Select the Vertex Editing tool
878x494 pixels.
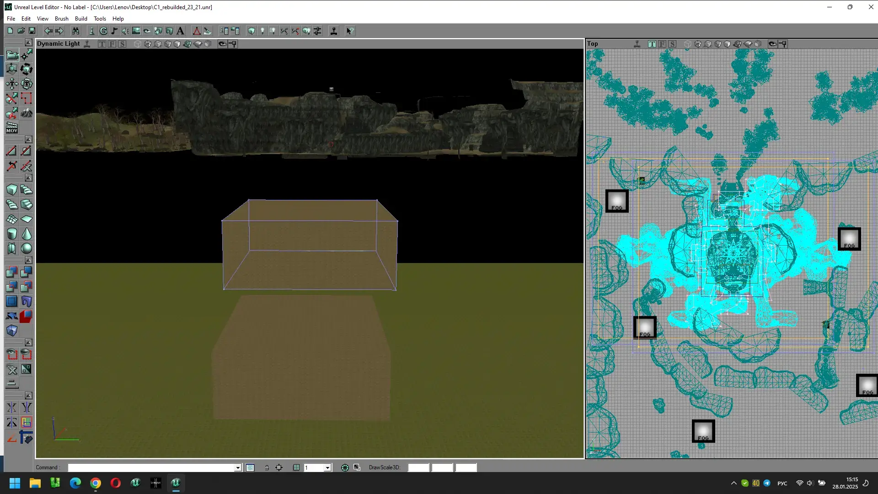(x=27, y=55)
